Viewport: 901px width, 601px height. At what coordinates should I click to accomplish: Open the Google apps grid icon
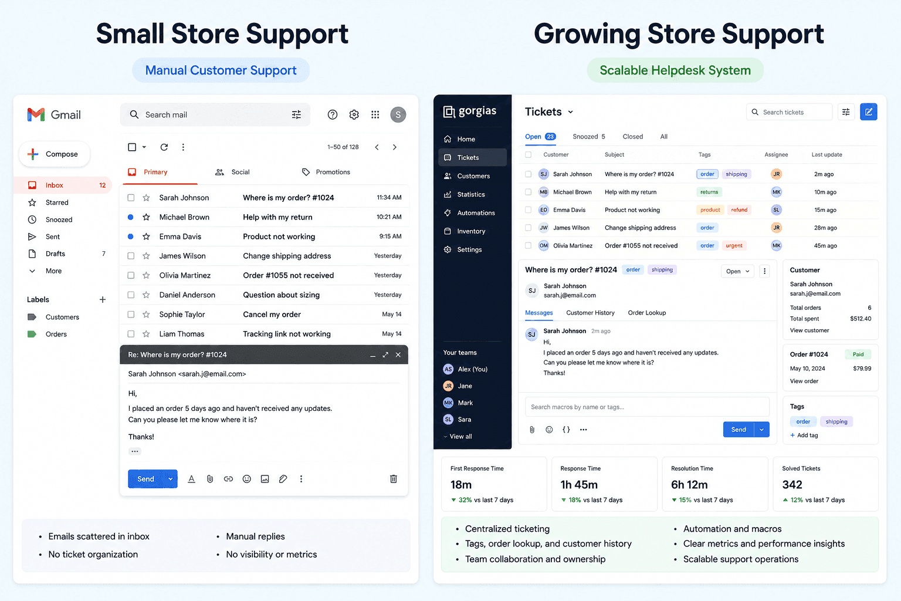pos(375,114)
